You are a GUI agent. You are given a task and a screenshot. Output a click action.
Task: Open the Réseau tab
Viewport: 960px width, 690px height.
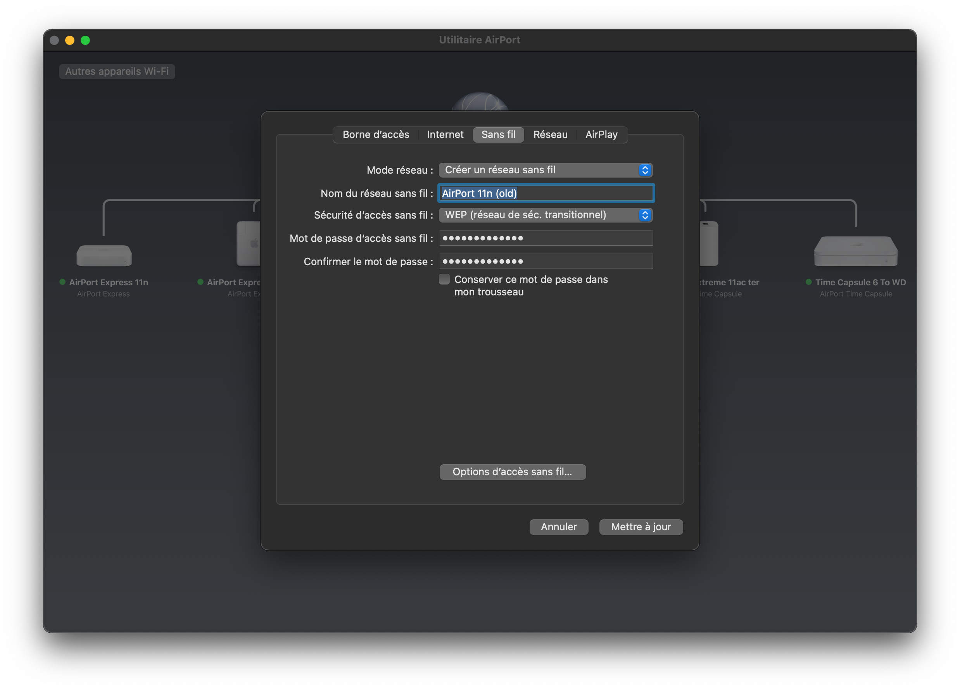pyautogui.click(x=550, y=135)
